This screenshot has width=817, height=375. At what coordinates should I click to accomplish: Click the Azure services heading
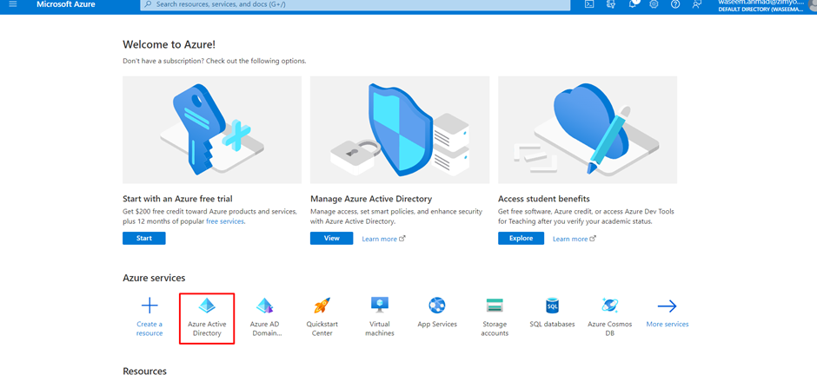154,279
